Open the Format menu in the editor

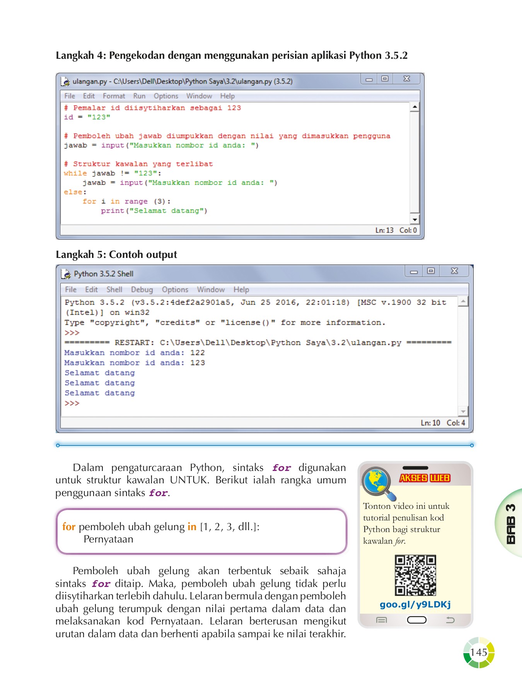tap(114, 96)
